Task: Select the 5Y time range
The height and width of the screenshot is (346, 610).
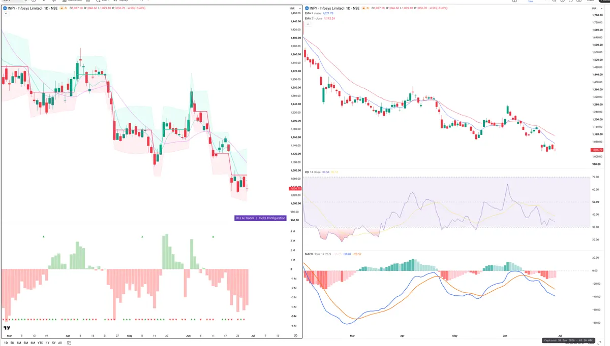Action: 54,343
